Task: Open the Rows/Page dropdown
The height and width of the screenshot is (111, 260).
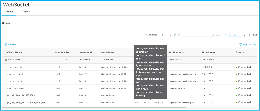Action: coord(166,35)
